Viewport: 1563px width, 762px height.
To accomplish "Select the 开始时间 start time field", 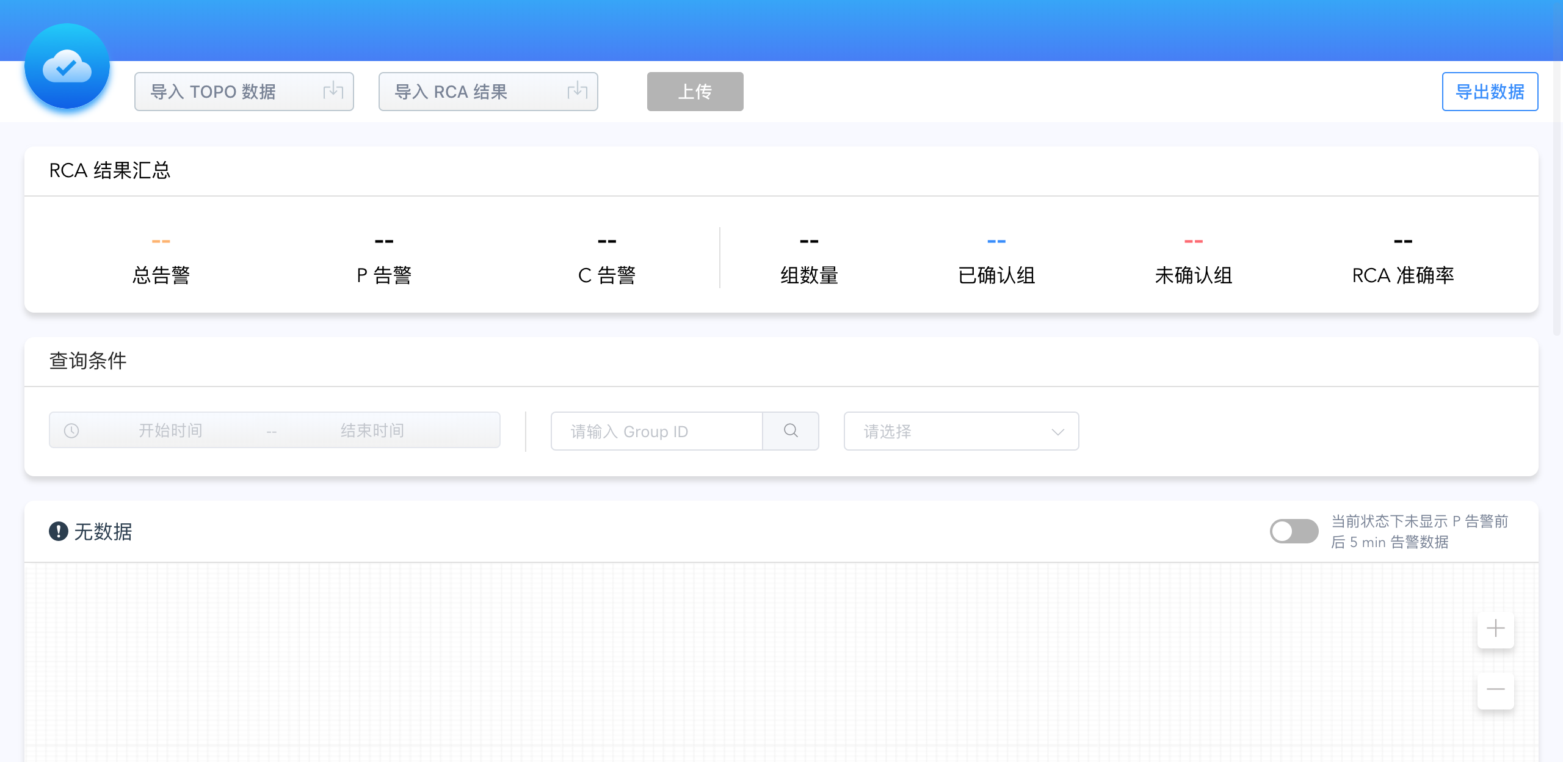I will click(170, 431).
